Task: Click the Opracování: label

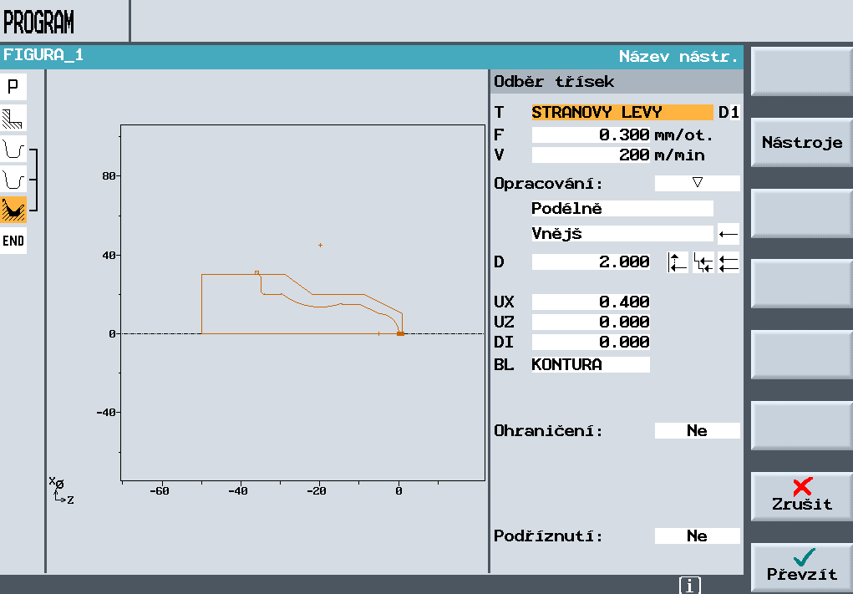Action: (548, 184)
